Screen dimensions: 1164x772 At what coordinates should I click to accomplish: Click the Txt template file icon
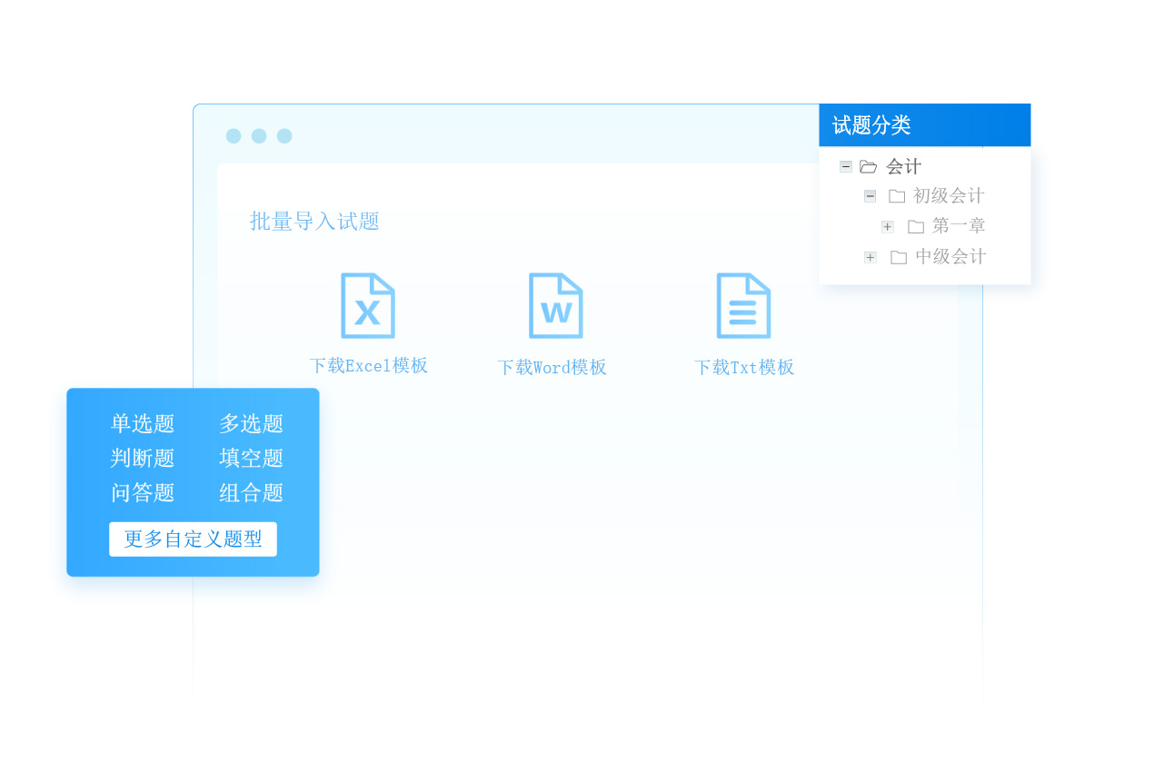tap(743, 306)
